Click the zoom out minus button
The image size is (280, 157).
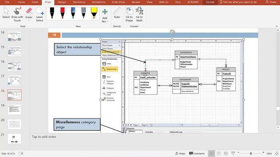point(238,153)
